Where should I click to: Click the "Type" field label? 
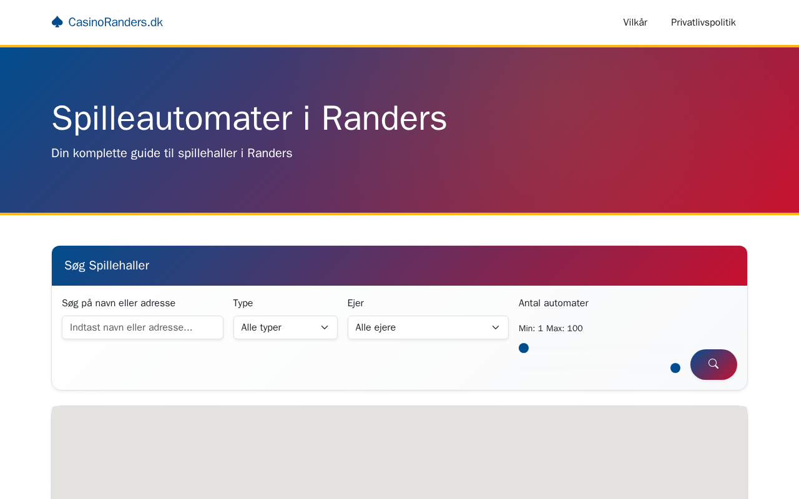point(243,303)
